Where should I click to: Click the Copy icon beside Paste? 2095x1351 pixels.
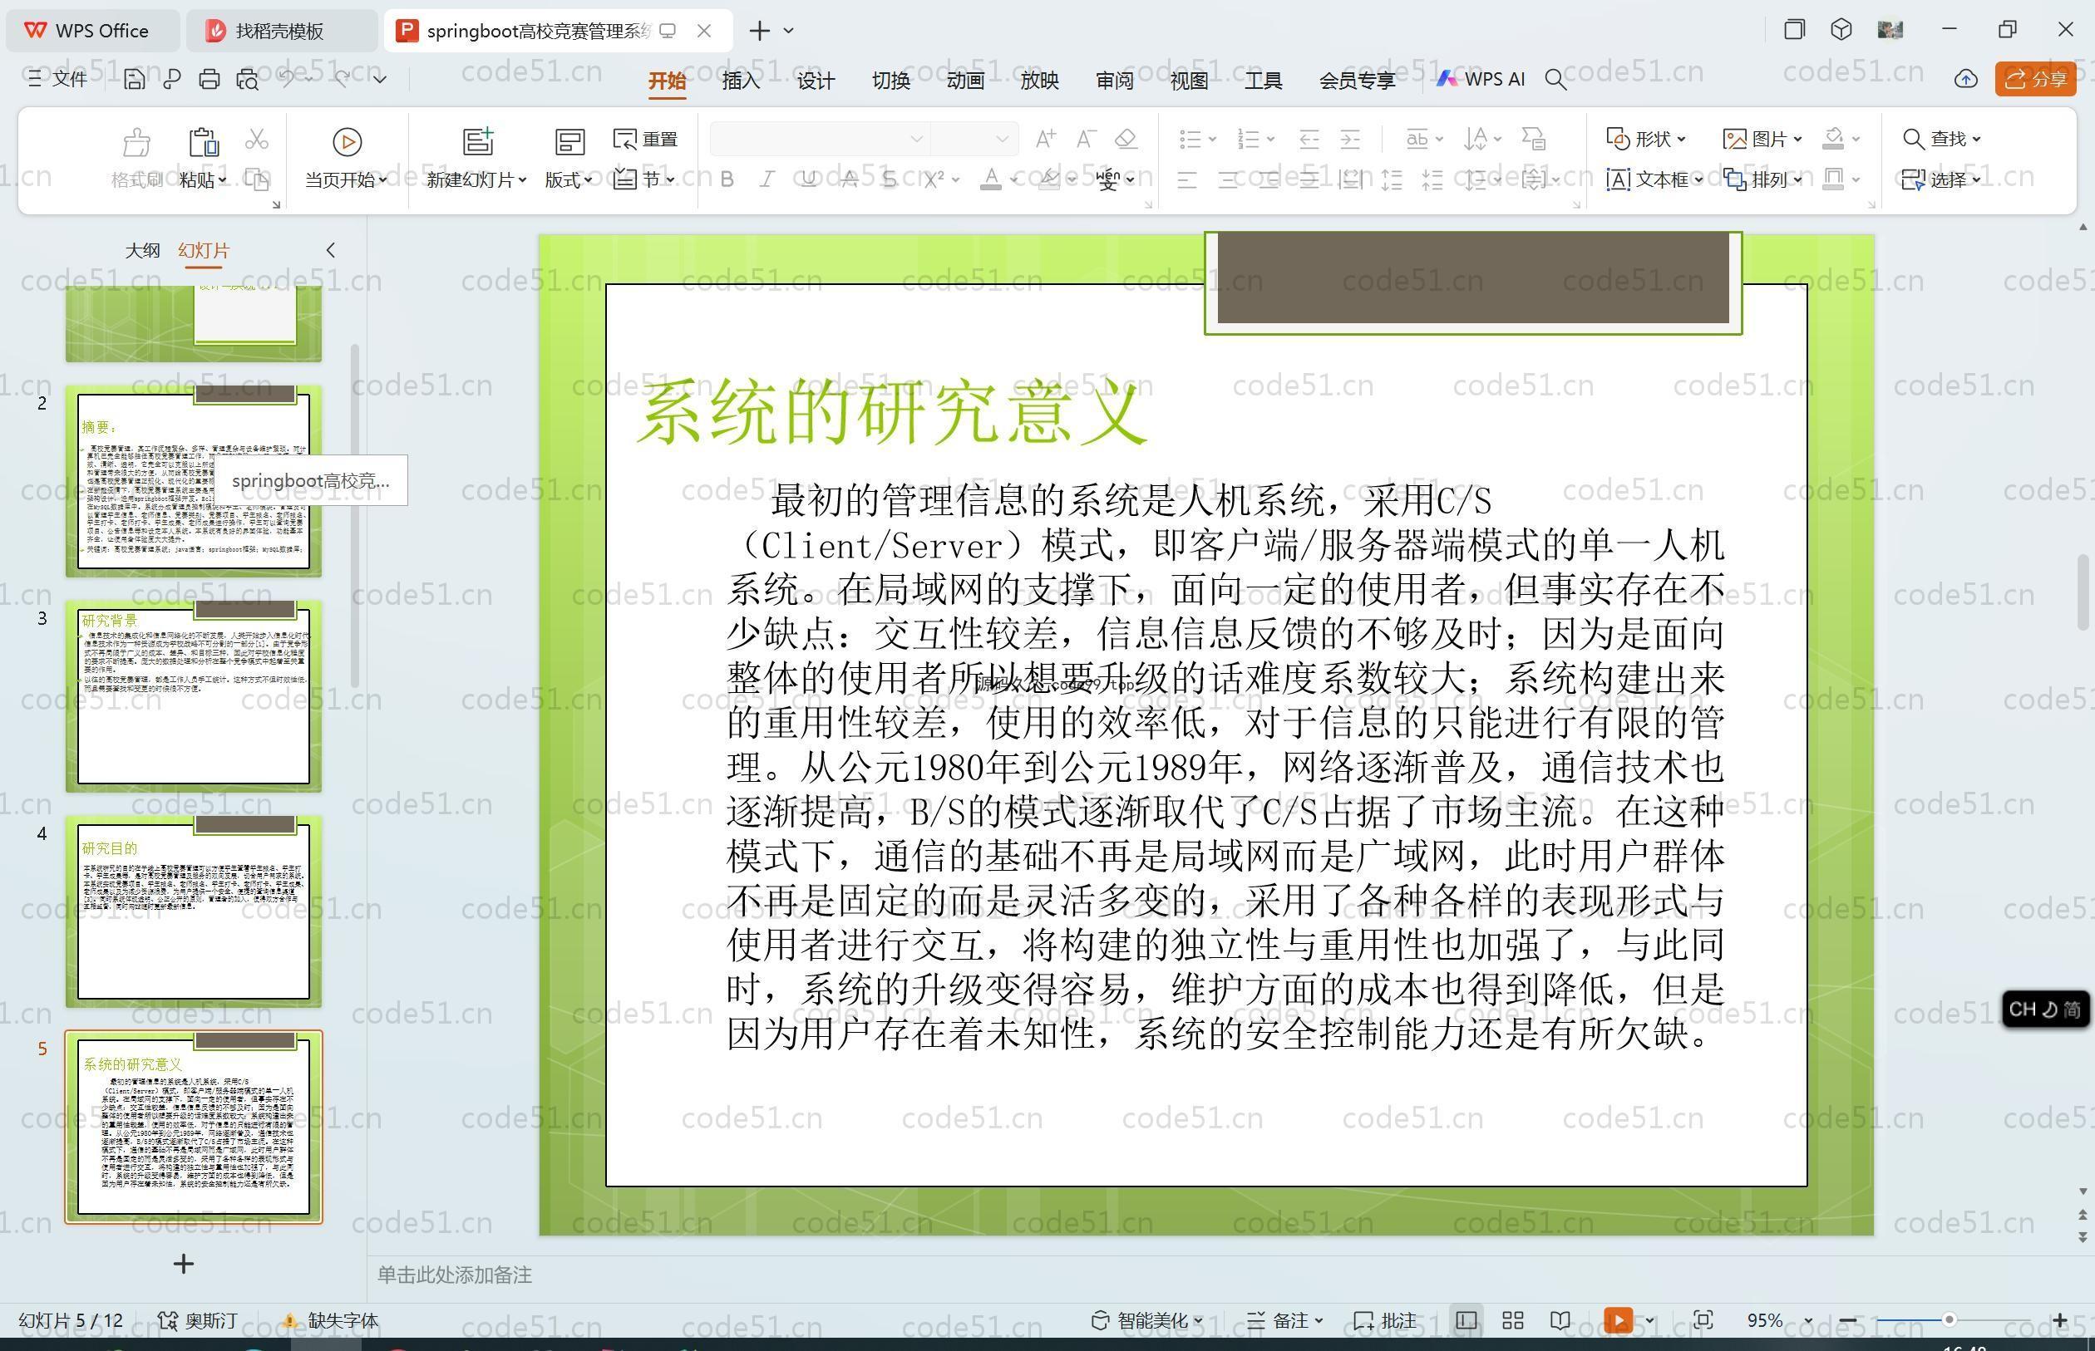coord(256,179)
